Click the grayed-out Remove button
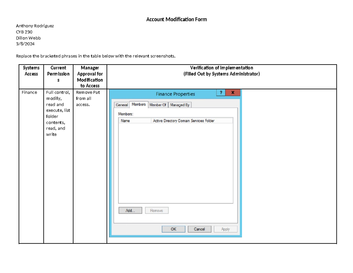 156,210
